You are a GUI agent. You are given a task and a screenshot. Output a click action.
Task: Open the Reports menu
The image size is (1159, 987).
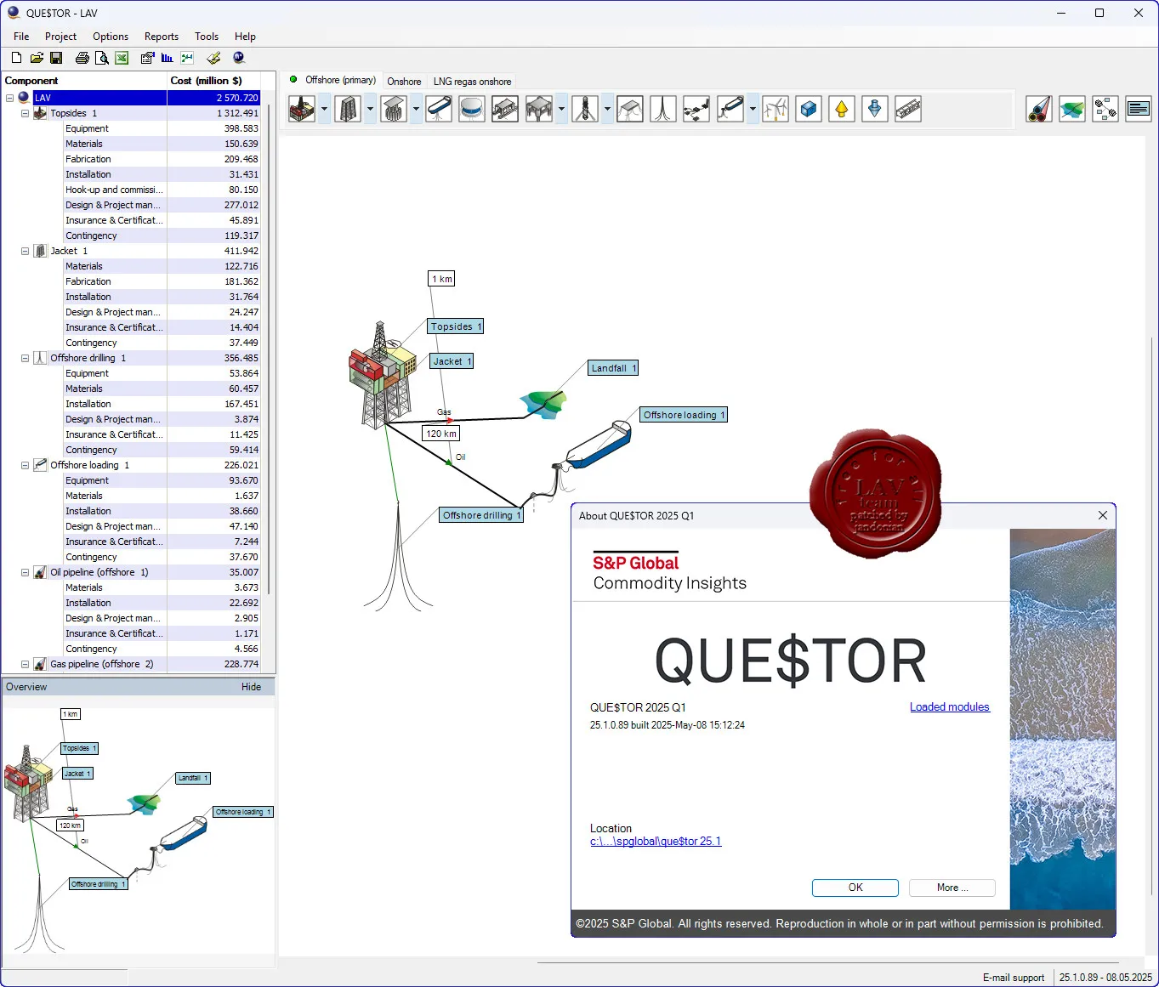(x=162, y=37)
